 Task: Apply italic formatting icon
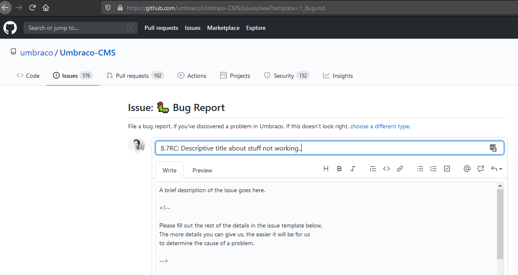click(353, 169)
